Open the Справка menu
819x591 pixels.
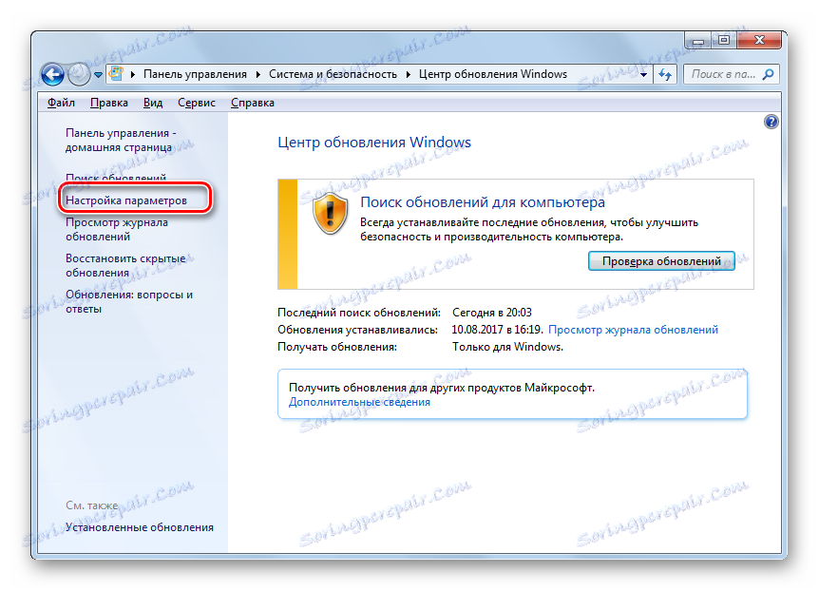pyautogui.click(x=253, y=103)
